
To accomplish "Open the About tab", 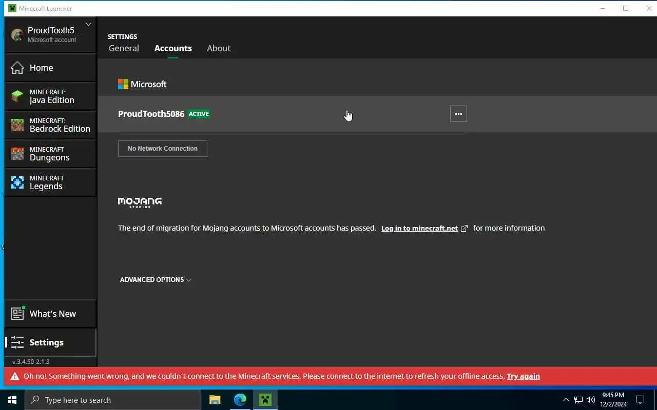I will [219, 48].
